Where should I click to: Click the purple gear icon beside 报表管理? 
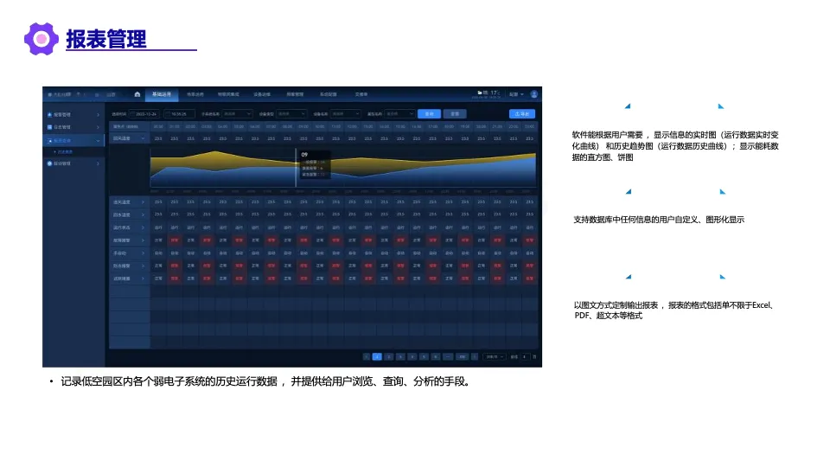(x=41, y=39)
